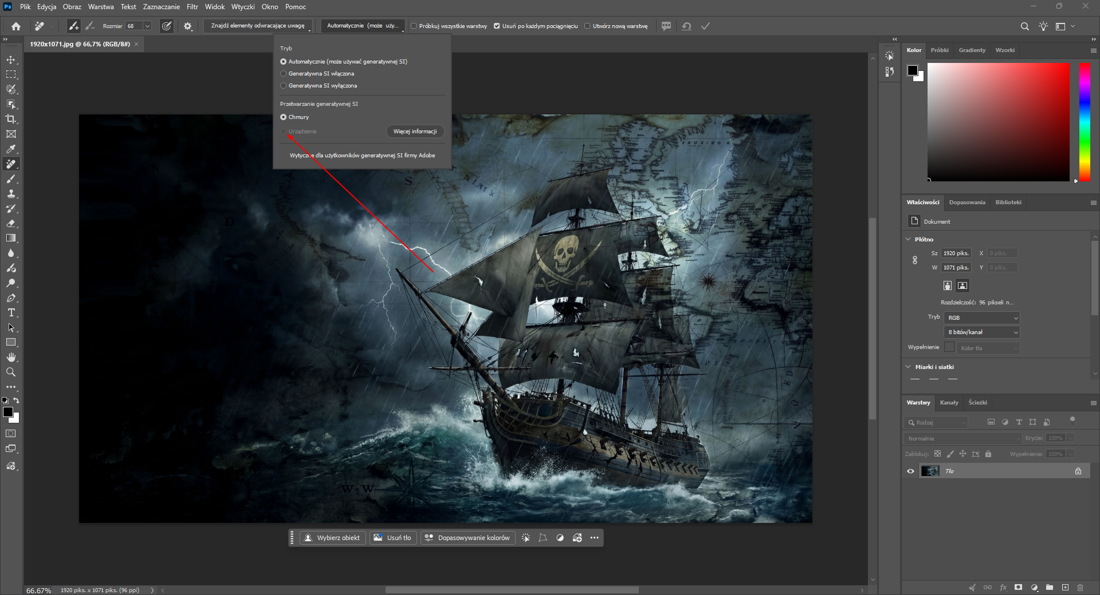Open the search magnifier at top right
1100x595 pixels.
point(1025,26)
